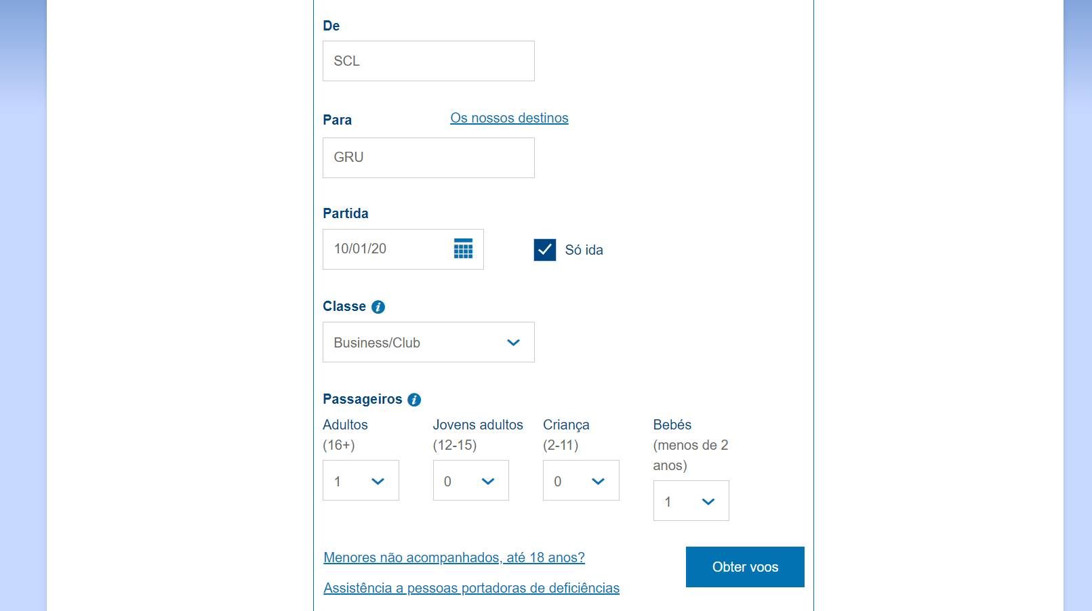Screen dimensions: 1092x611
Task: Open the Bebés count dropdown
Action: (691, 501)
